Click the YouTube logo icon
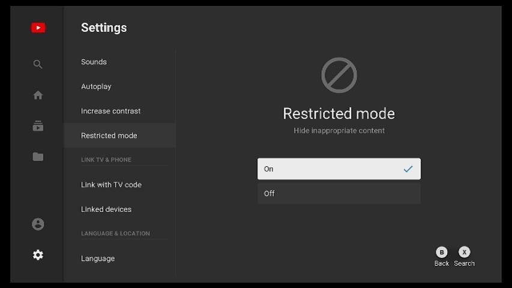The image size is (512, 288). tap(38, 28)
